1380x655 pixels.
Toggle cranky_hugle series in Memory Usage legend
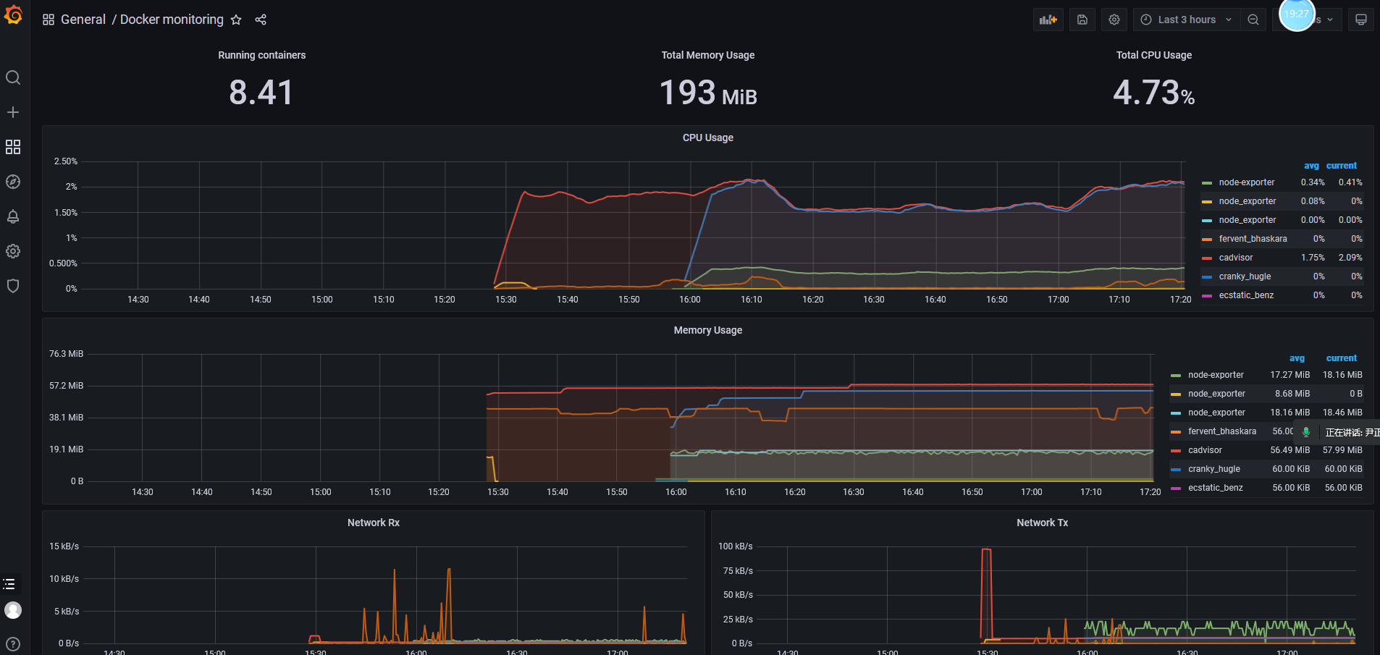[1214, 469]
